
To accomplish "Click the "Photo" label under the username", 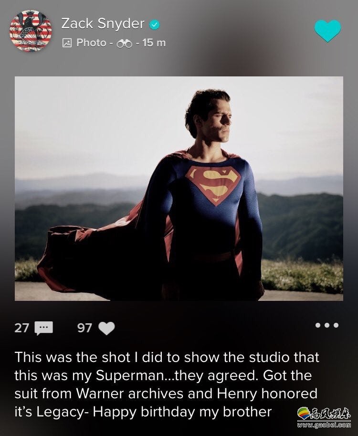I will click(x=91, y=43).
